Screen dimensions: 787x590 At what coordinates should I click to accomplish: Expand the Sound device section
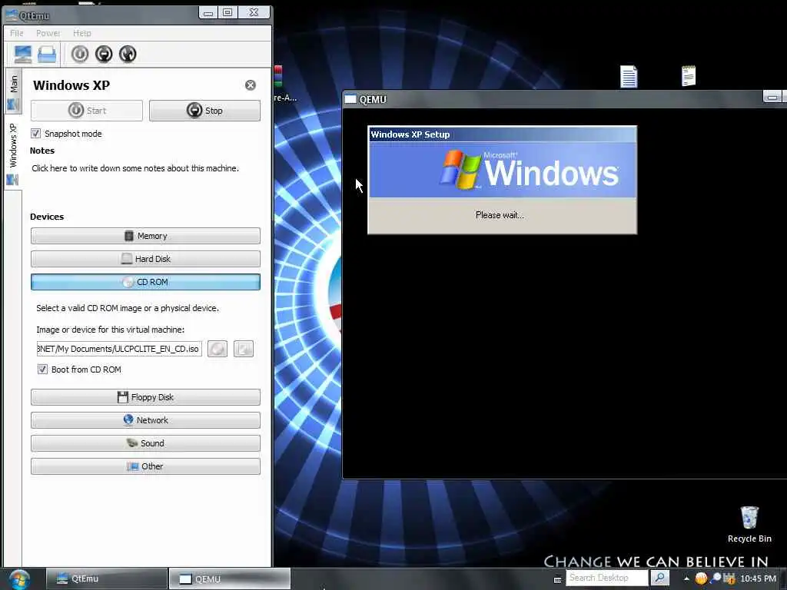(145, 443)
